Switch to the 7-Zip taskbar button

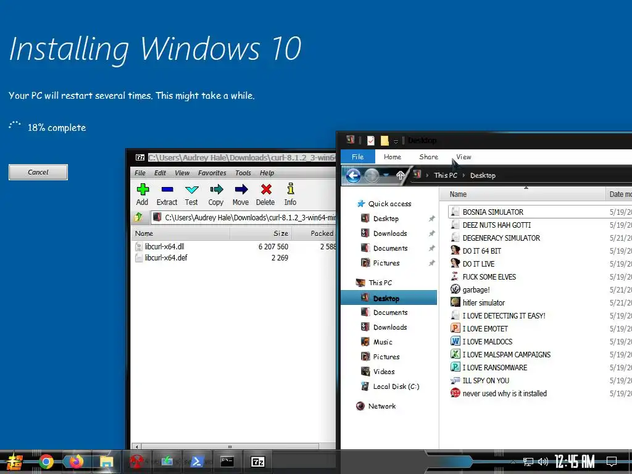[x=257, y=462]
